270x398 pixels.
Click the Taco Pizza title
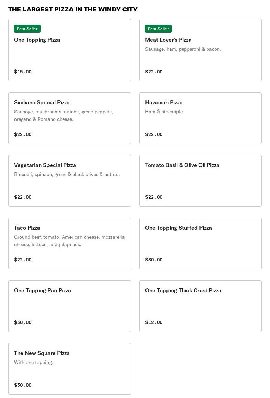click(27, 228)
